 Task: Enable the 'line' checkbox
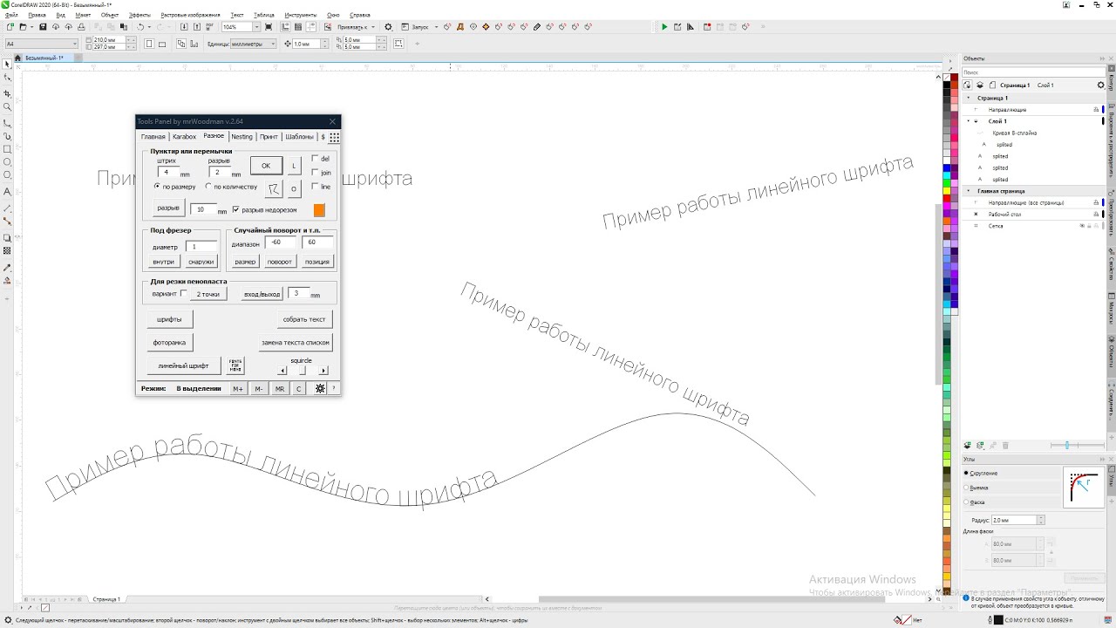tap(316, 187)
